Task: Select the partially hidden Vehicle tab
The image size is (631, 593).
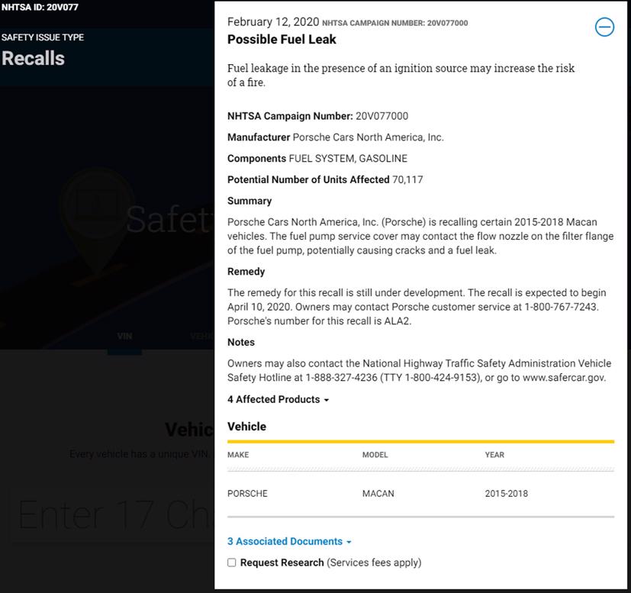Action: pyautogui.click(x=201, y=336)
